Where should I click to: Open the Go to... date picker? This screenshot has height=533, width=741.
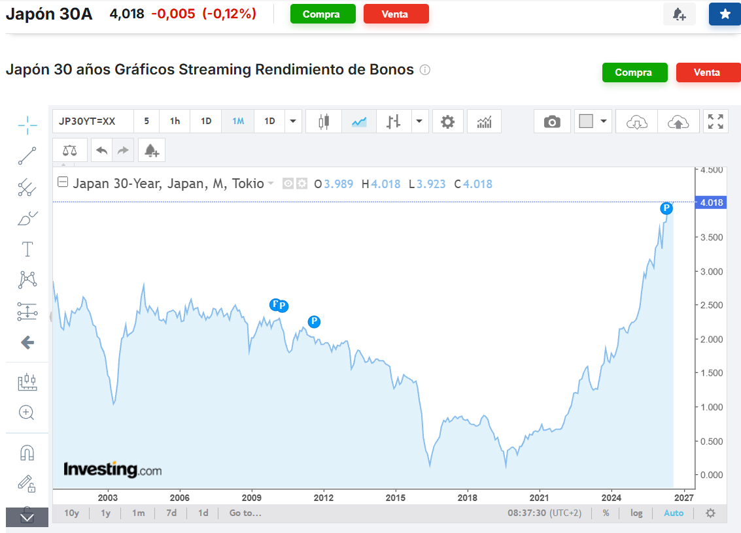tap(245, 513)
